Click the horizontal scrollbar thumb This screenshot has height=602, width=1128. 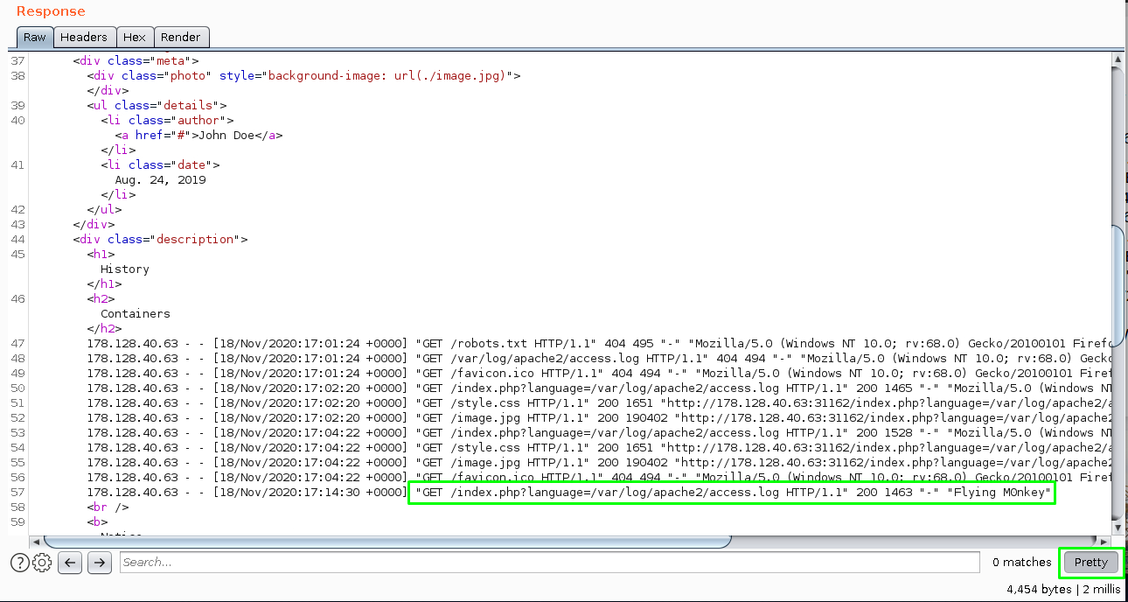tap(385, 542)
